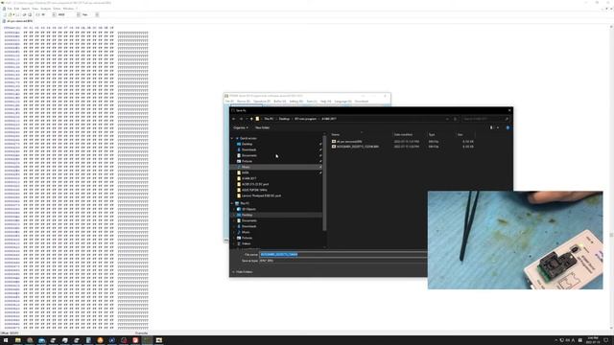Click Desktop in address breadcrumb
This screenshot has height=345, width=614.
(284, 119)
